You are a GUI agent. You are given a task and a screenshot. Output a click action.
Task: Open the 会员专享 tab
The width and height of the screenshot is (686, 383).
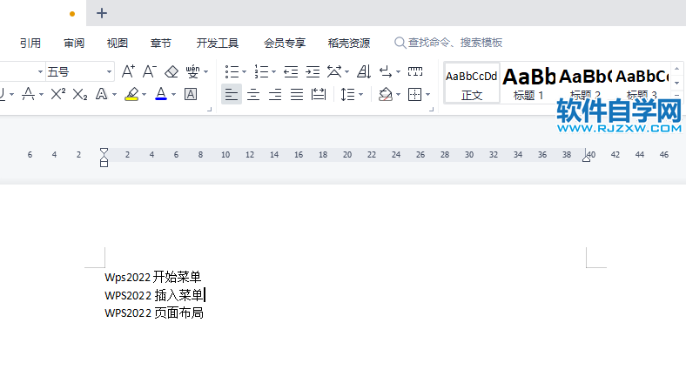(x=285, y=43)
